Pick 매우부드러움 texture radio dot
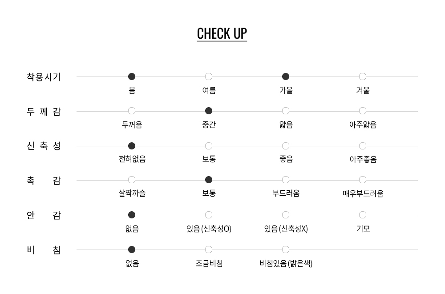Image resolution: width=445 pixels, height=294 pixels. pyautogui.click(x=363, y=180)
